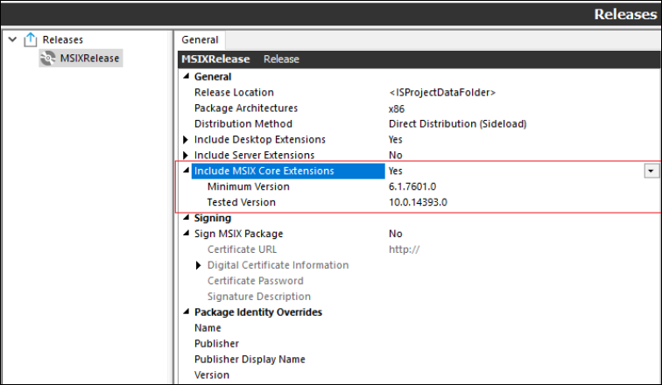Collapse the Signing section
Viewport: 662px width, 385px height.
[186, 219]
